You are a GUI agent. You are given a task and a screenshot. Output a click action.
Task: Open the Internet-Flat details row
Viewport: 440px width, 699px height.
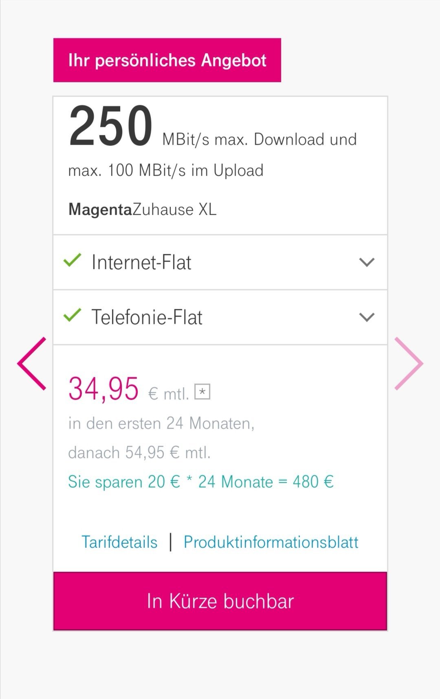pos(220,262)
